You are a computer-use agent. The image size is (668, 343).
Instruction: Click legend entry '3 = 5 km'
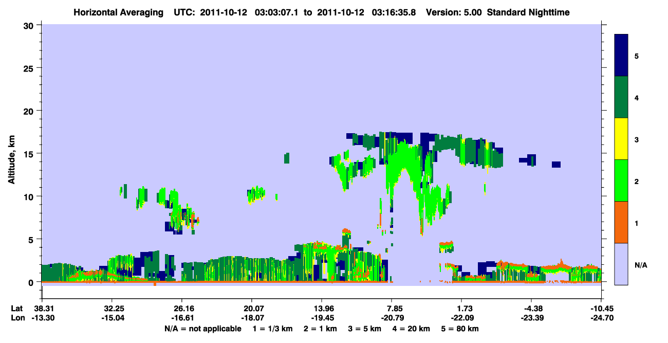click(364, 329)
